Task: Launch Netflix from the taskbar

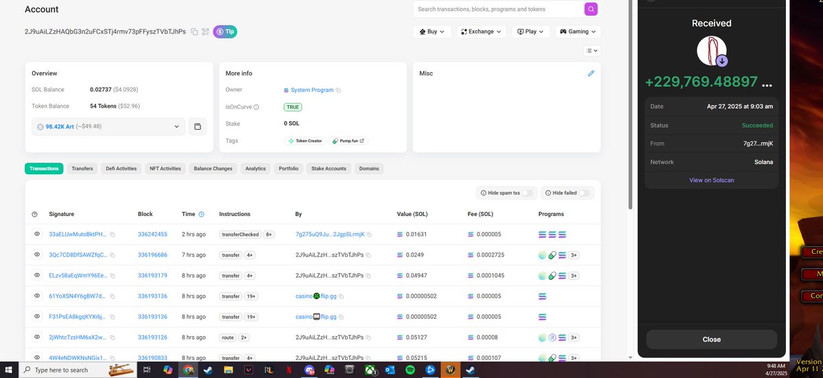Action: click(x=289, y=370)
